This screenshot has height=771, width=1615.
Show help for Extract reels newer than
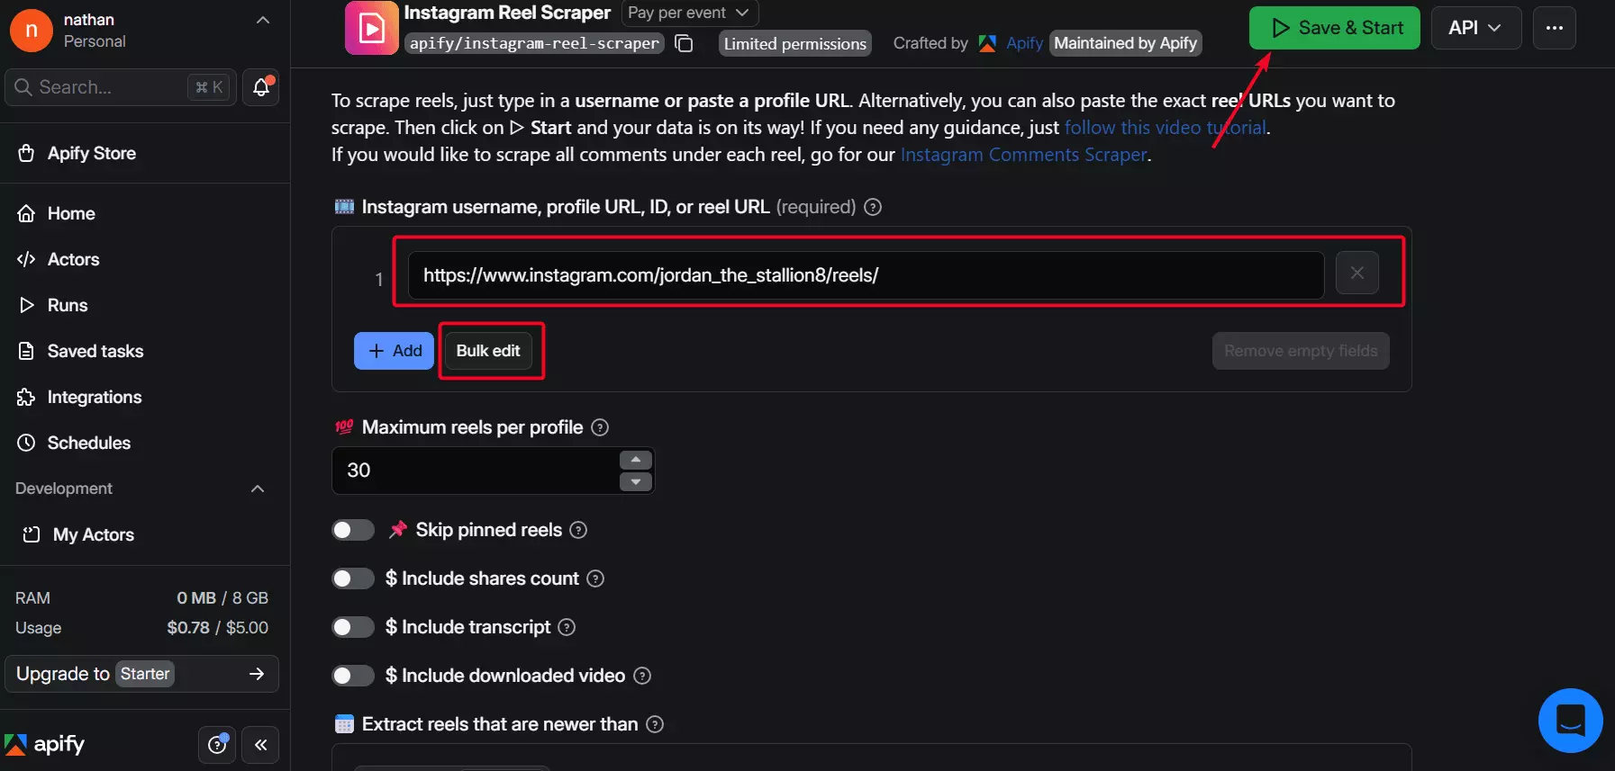(656, 724)
